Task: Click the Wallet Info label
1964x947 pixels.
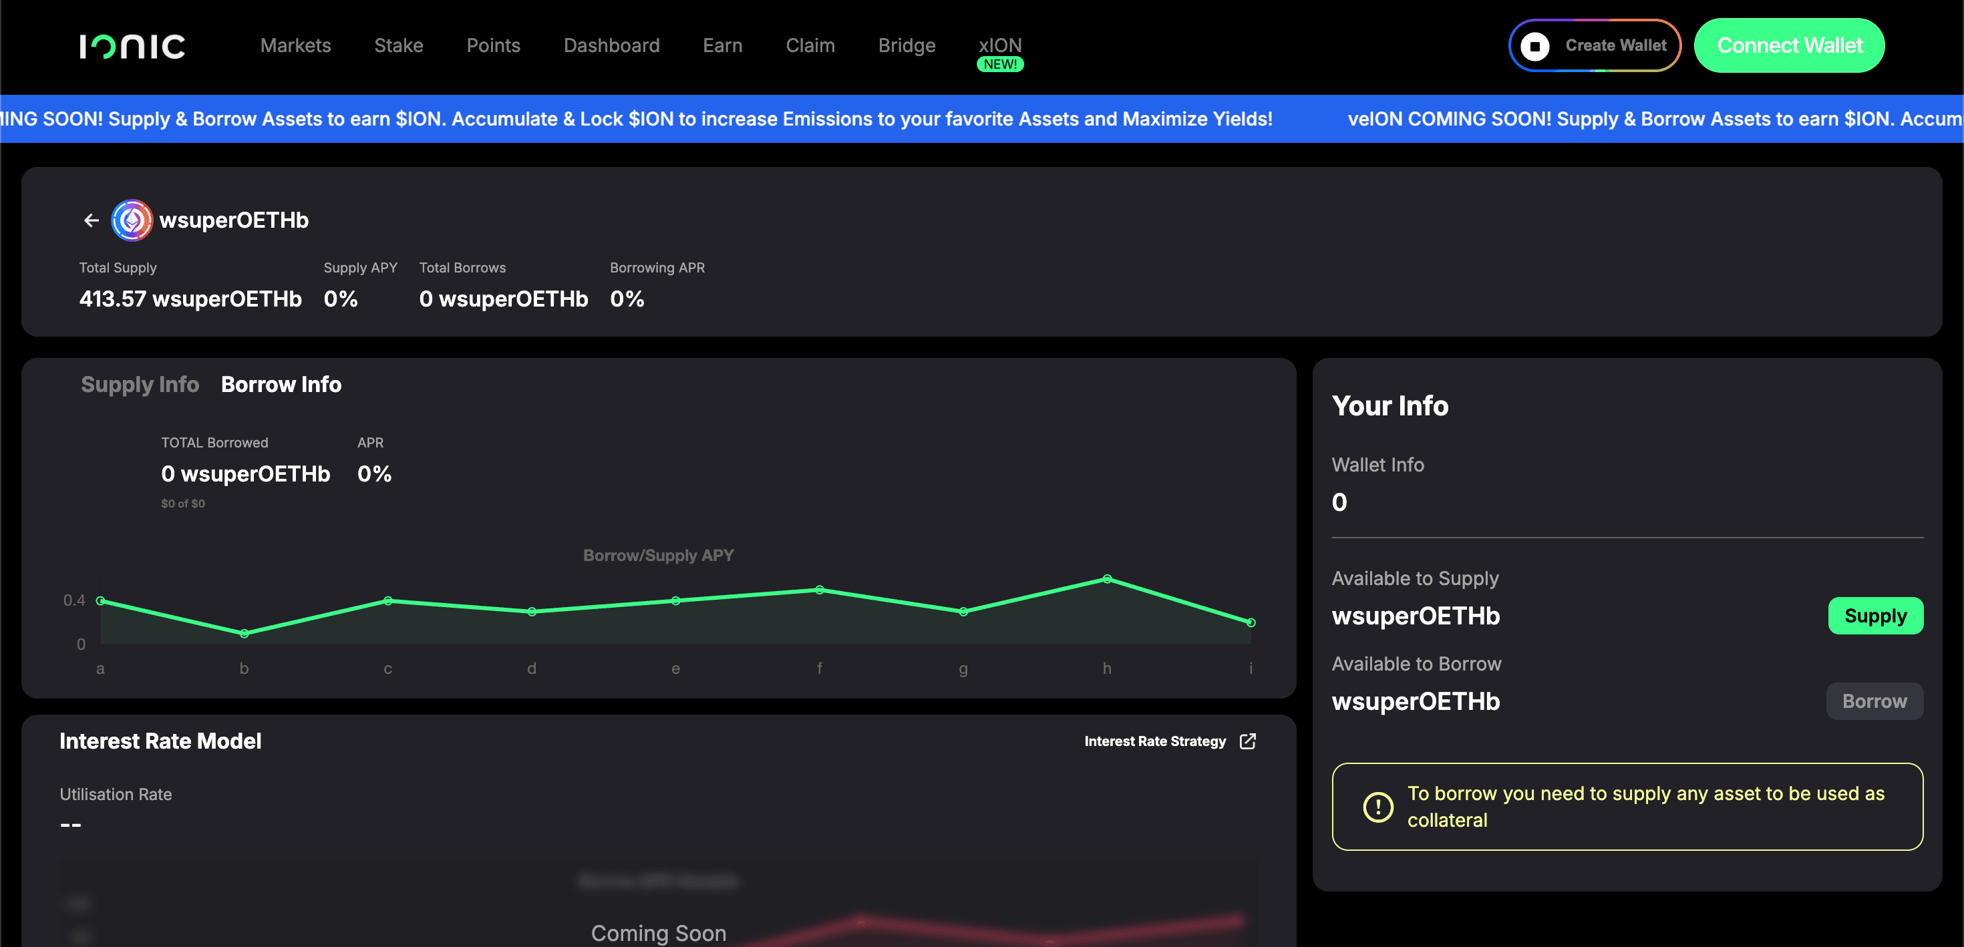Action: point(1377,464)
